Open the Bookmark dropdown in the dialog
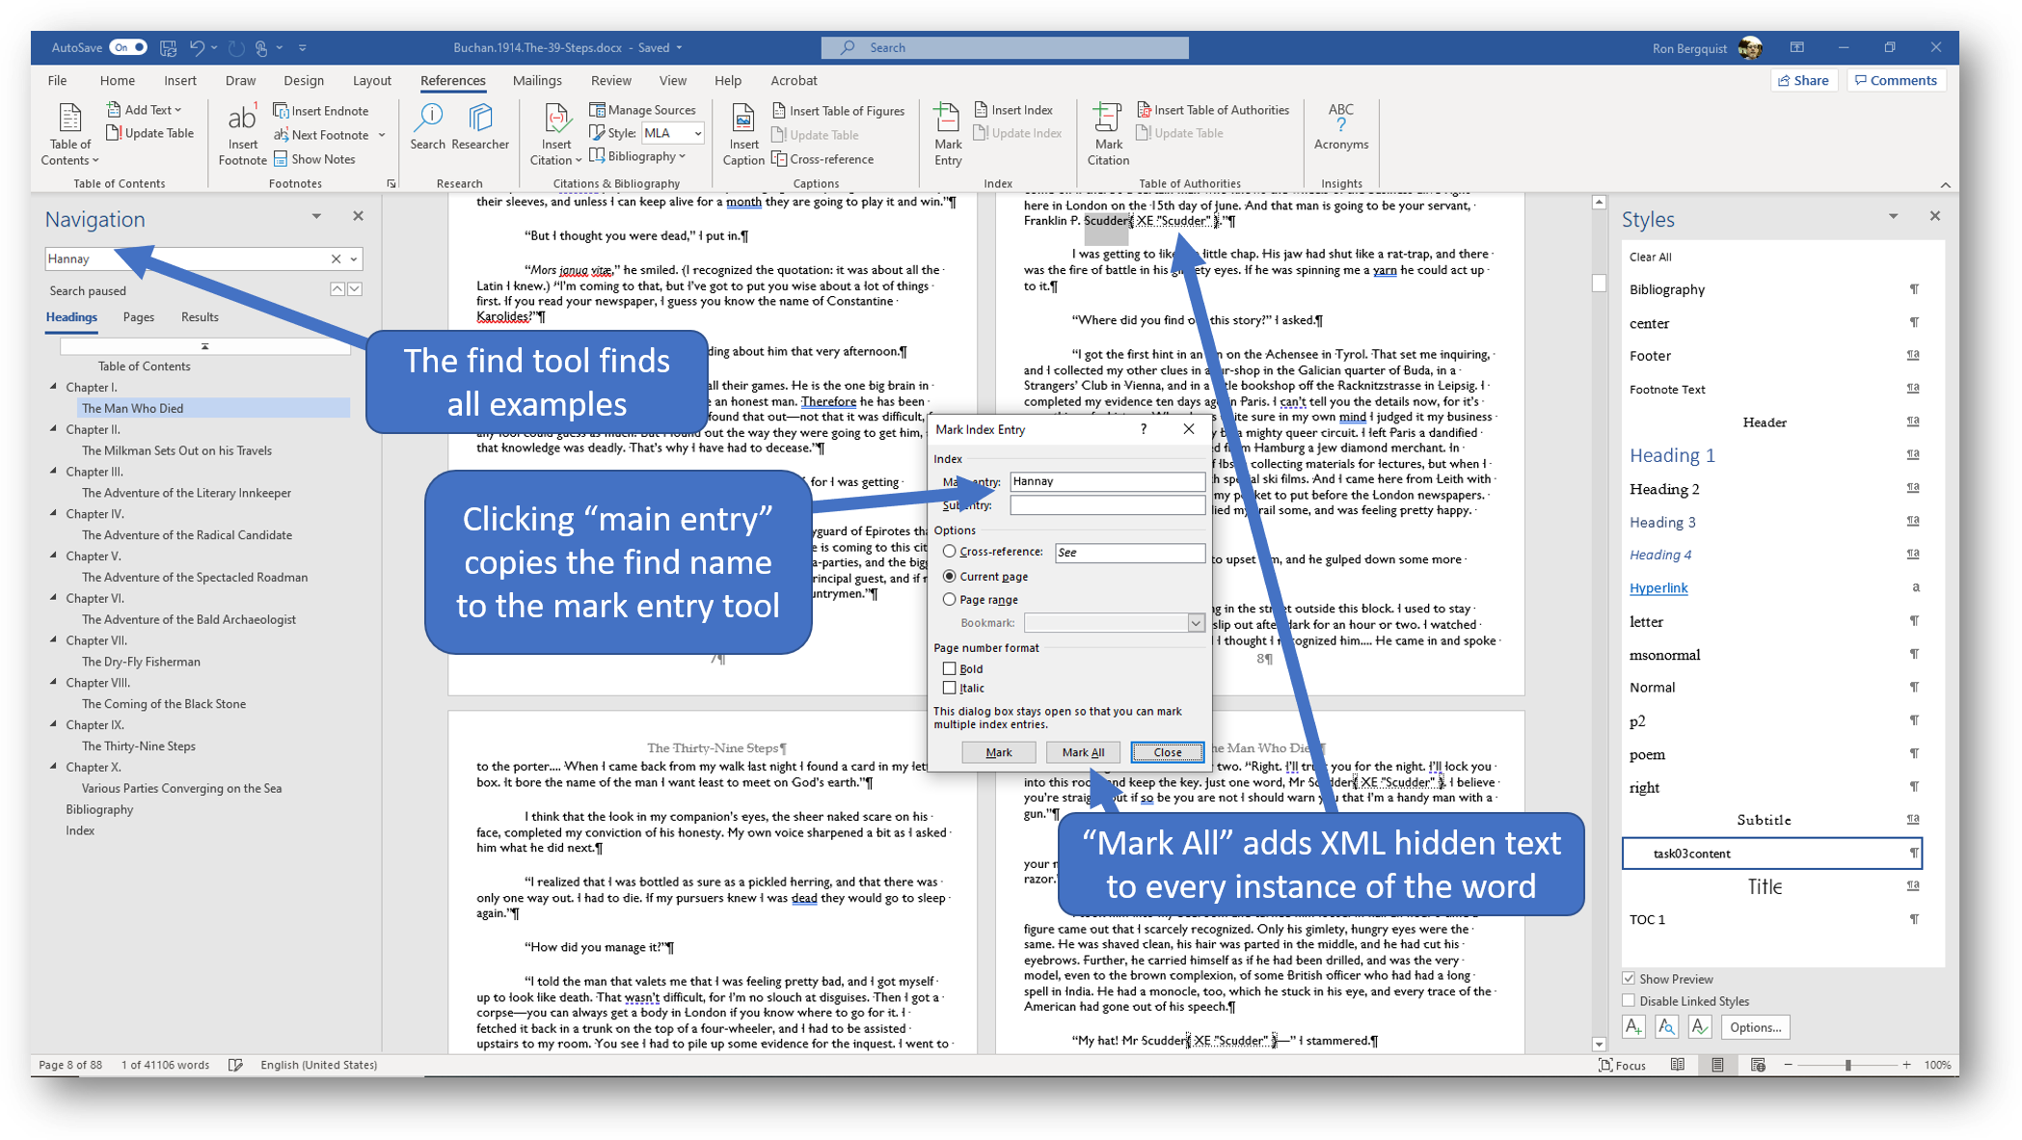This screenshot has height=1140, width=2022. [x=1196, y=622]
